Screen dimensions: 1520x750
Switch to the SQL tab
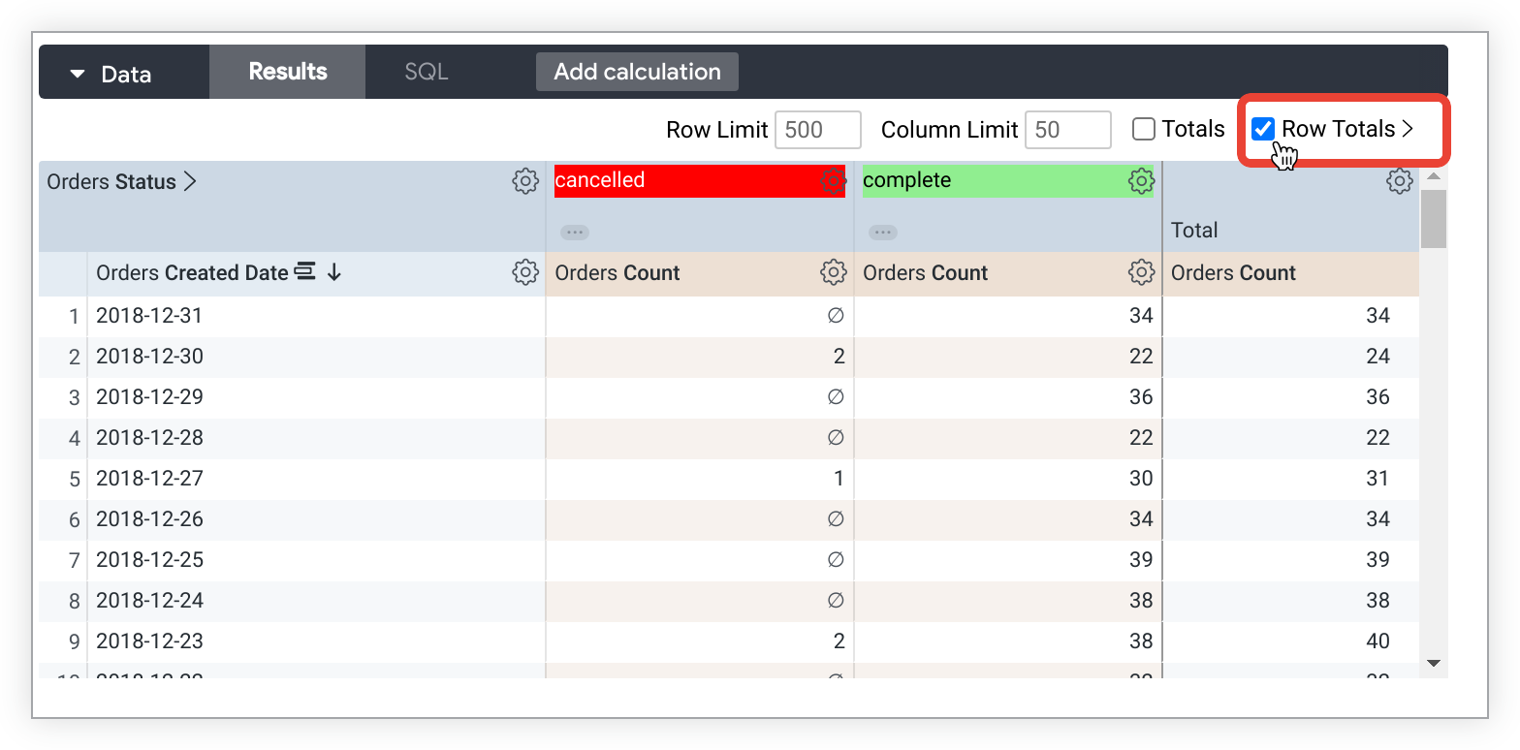[x=426, y=72]
